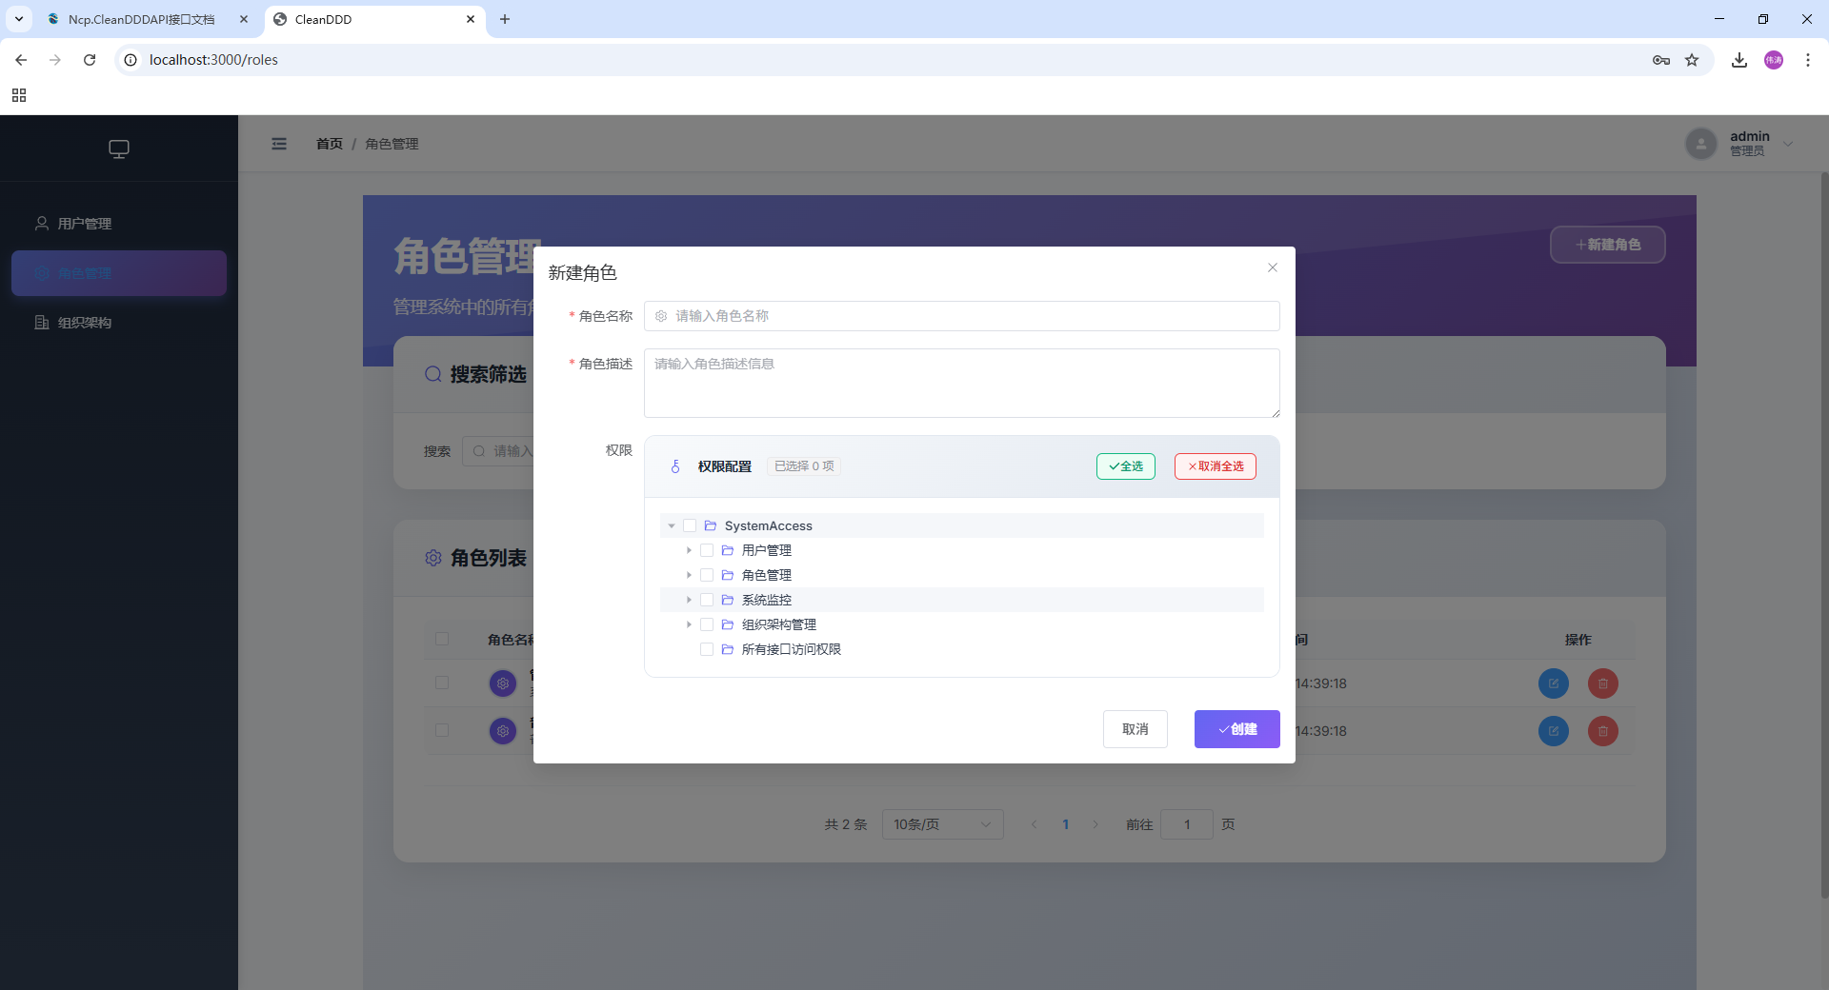The height and width of the screenshot is (990, 1829).
Task: Expand the 角色管理 node in the permission tree
Action: point(689,575)
